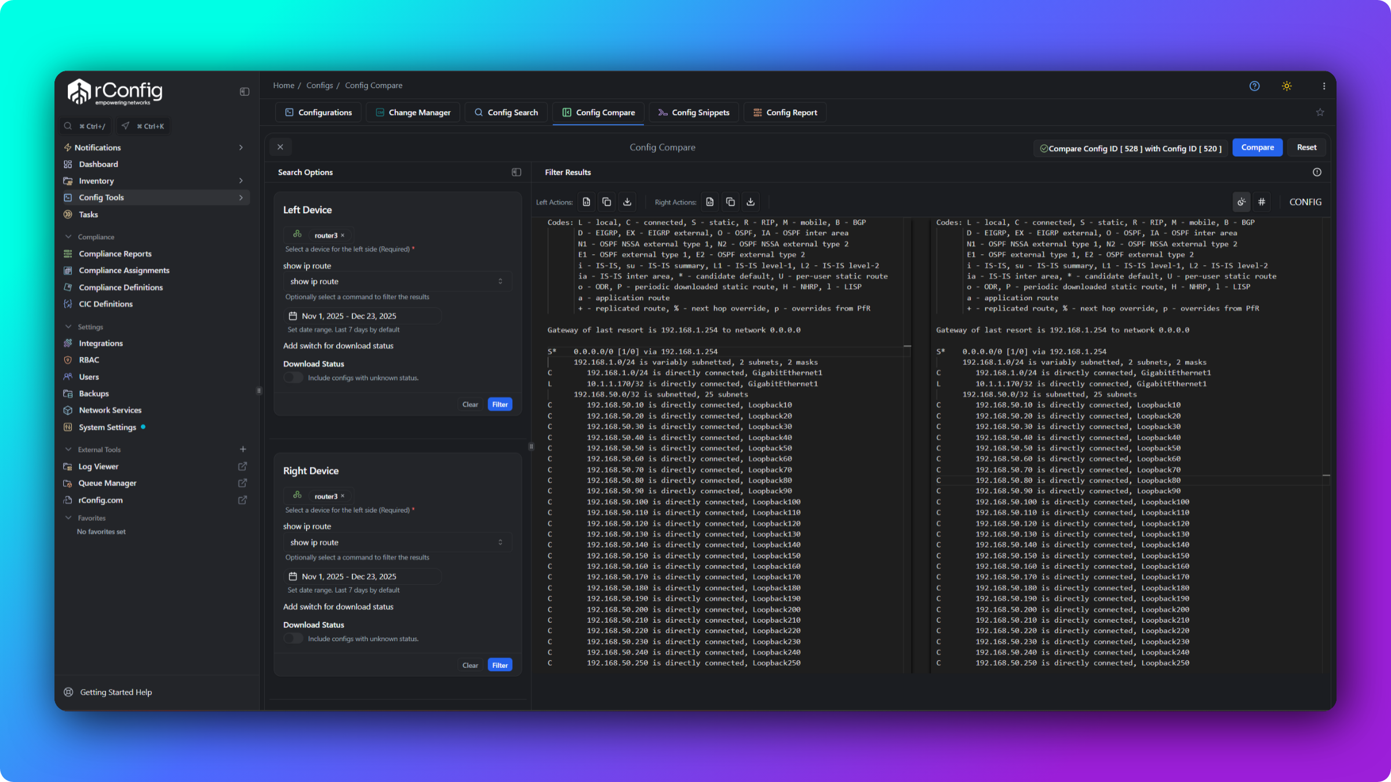Add an external tool with plus icon
Screen dimensions: 1391x782
point(243,450)
